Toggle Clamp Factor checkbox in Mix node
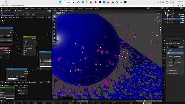Screen dimensions: 185x104 tap(25, 48)
